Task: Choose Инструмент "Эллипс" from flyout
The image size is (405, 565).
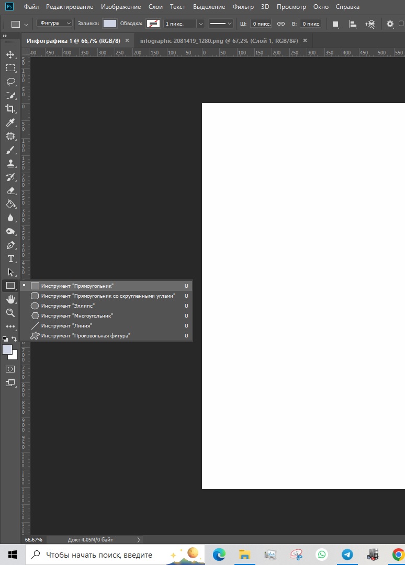Action: pos(68,306)
